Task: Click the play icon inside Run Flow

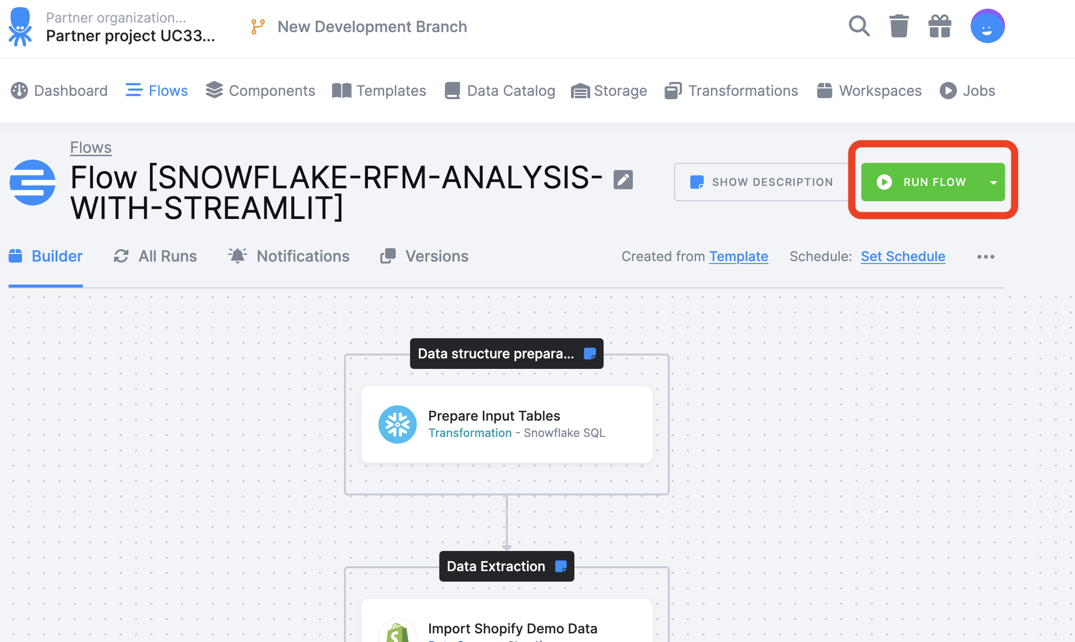Action: [884, 182]
